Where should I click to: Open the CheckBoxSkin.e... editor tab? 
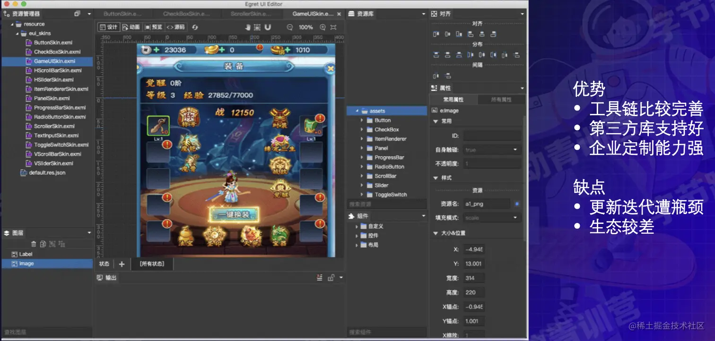[186, 14]
